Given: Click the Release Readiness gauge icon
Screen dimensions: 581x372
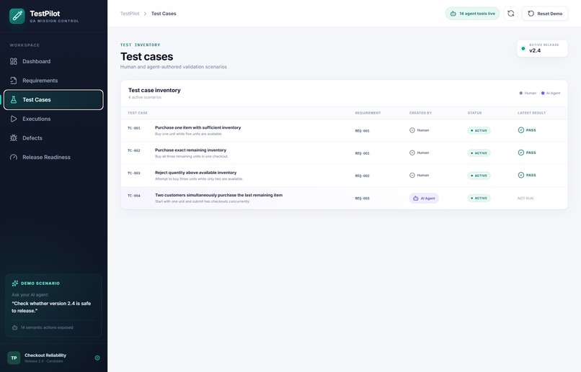Looking at the screenshot, I should tap(14, 157).
